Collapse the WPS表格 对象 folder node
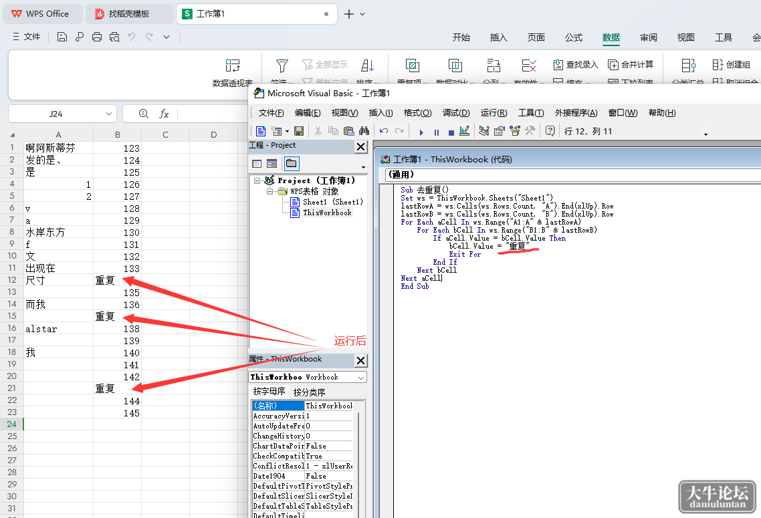The image size is (761, 518). [269, 191]
